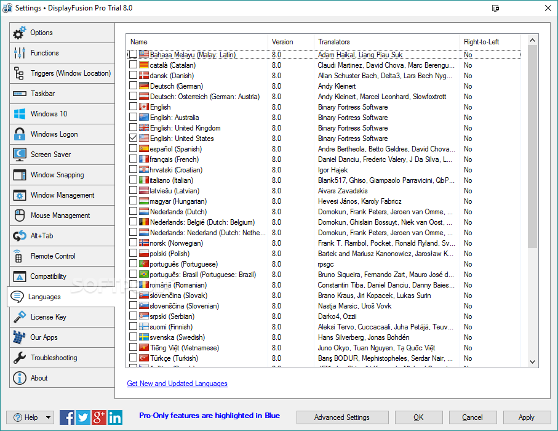Click the About info icon
This screenshot has height=431, width=558.
pyautogui.click(x=19, y=378)
